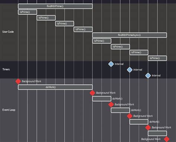Click the first isPrime() under findNthPrimeAsync()
This screenshot has height=142, width=176.
click(x=102, y=41)
